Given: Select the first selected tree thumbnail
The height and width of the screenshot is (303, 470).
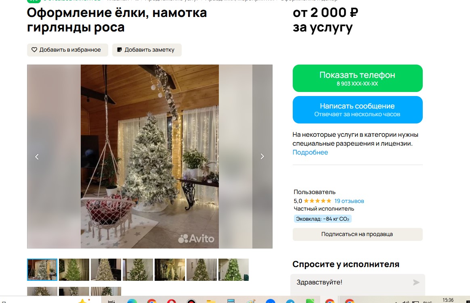Looking at the screenshot, I should [42, 270].
